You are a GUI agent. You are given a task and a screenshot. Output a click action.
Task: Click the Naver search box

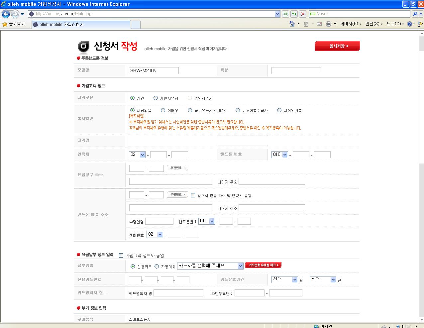pos(360,14)
